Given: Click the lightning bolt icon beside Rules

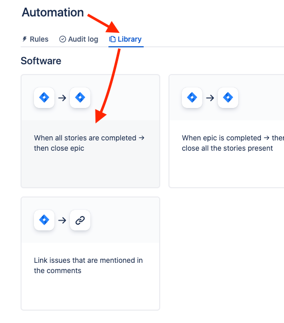Looking at the screenshot, I should tap(25, 39).
